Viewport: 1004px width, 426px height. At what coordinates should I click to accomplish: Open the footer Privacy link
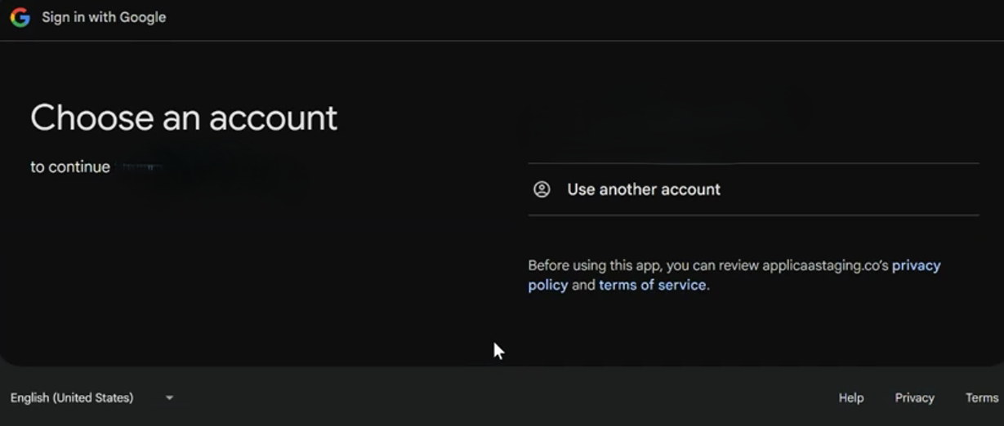coord(914,397)
